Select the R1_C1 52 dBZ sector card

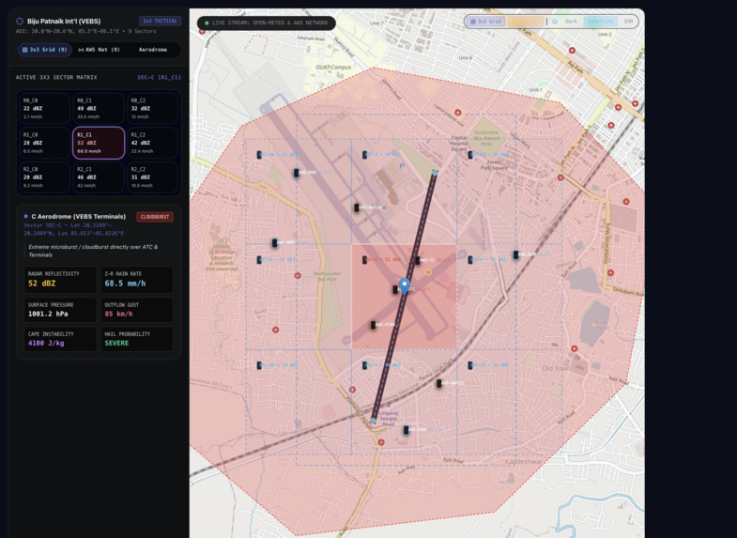(99, 143)
